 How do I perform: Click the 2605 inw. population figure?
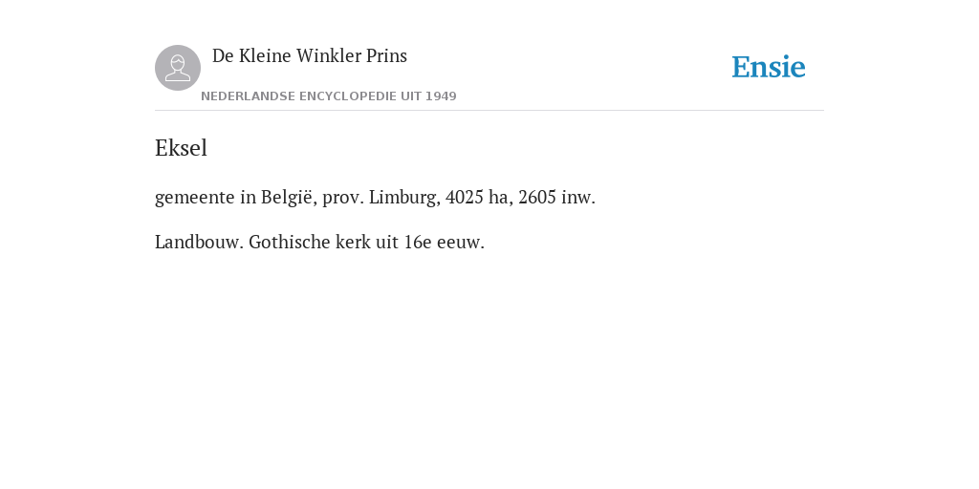tap(557, 197)
